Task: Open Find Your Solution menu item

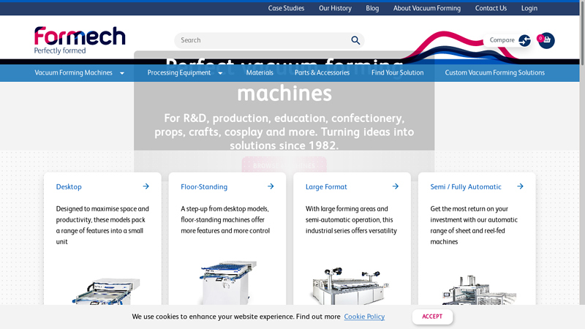Action: pyautogui.click(x=397, y=73)
